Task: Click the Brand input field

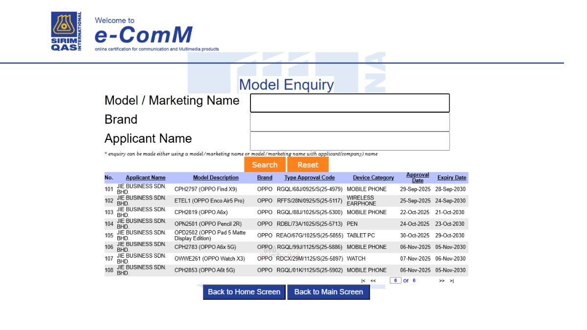Action: tap(349, 122)
